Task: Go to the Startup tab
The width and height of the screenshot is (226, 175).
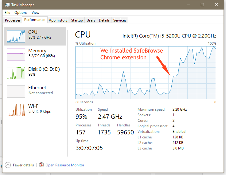Action: point(77,20)
